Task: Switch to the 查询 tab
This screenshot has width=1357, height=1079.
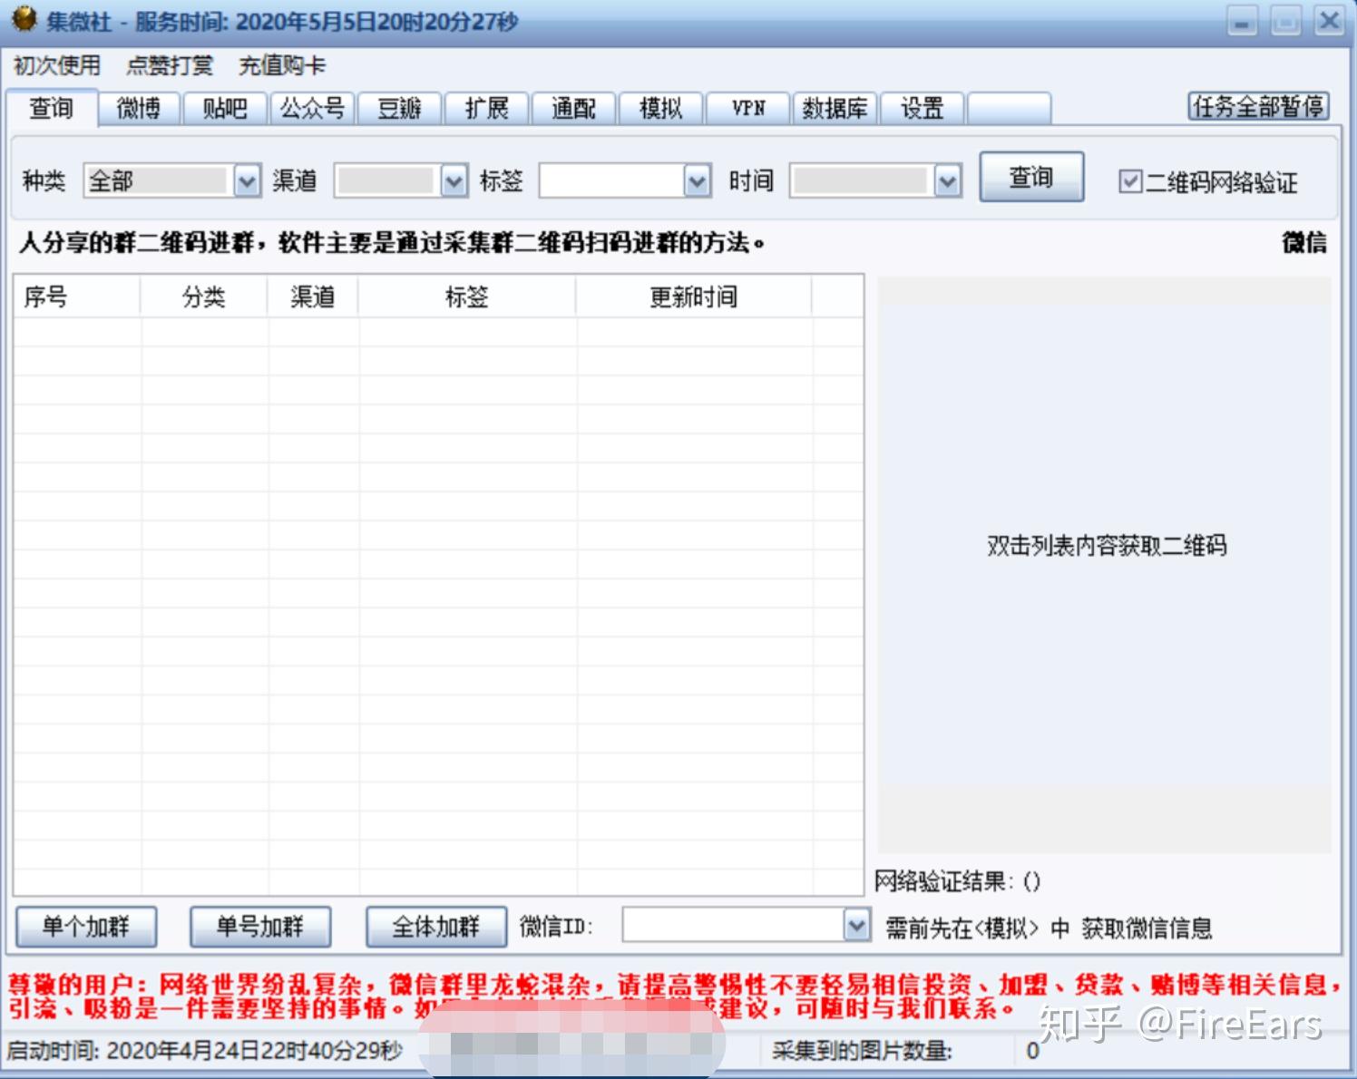Action: (x=52, y=108)
